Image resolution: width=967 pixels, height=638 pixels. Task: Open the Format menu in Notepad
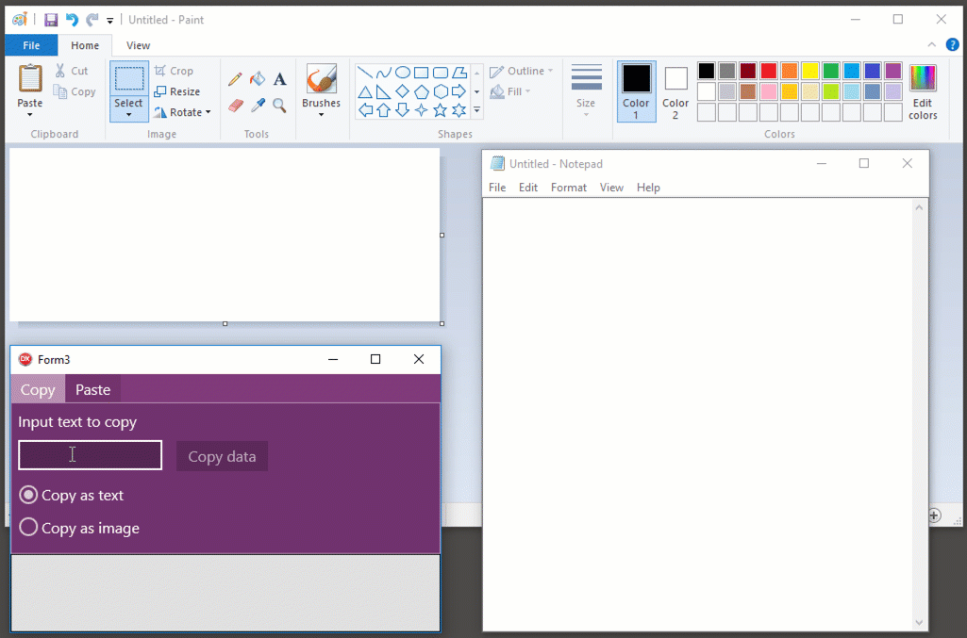(569, 188)
